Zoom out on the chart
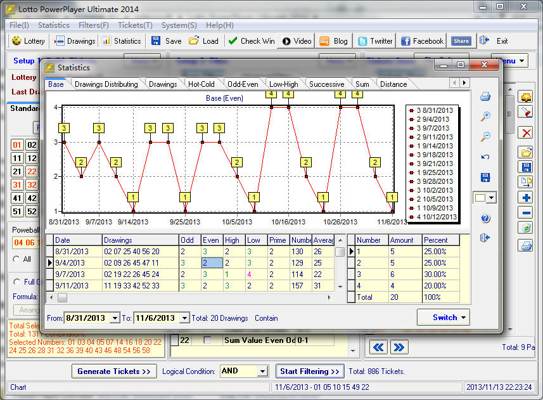This screenshot has width=543, height=400. 485,136
